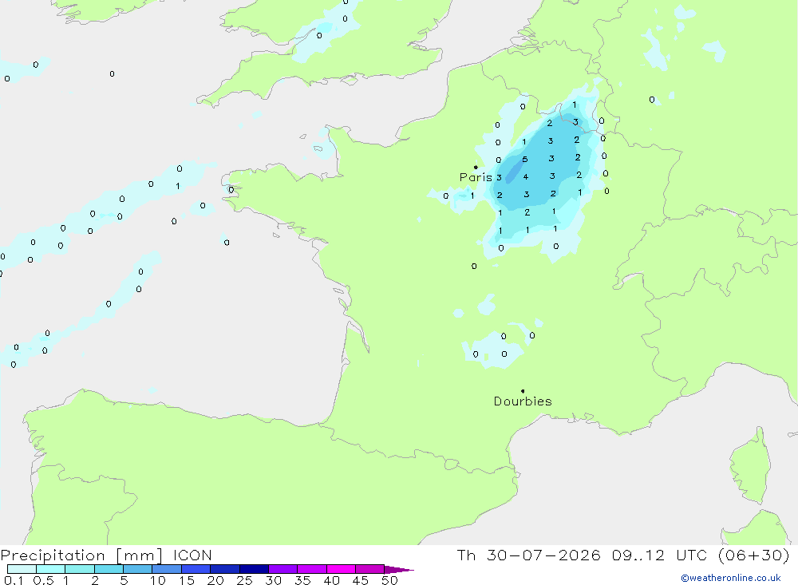The width and height of the screenshot is (798, 585).
Task: Click the Precipitation [mm] title text
Action: [x=81, y=555]
